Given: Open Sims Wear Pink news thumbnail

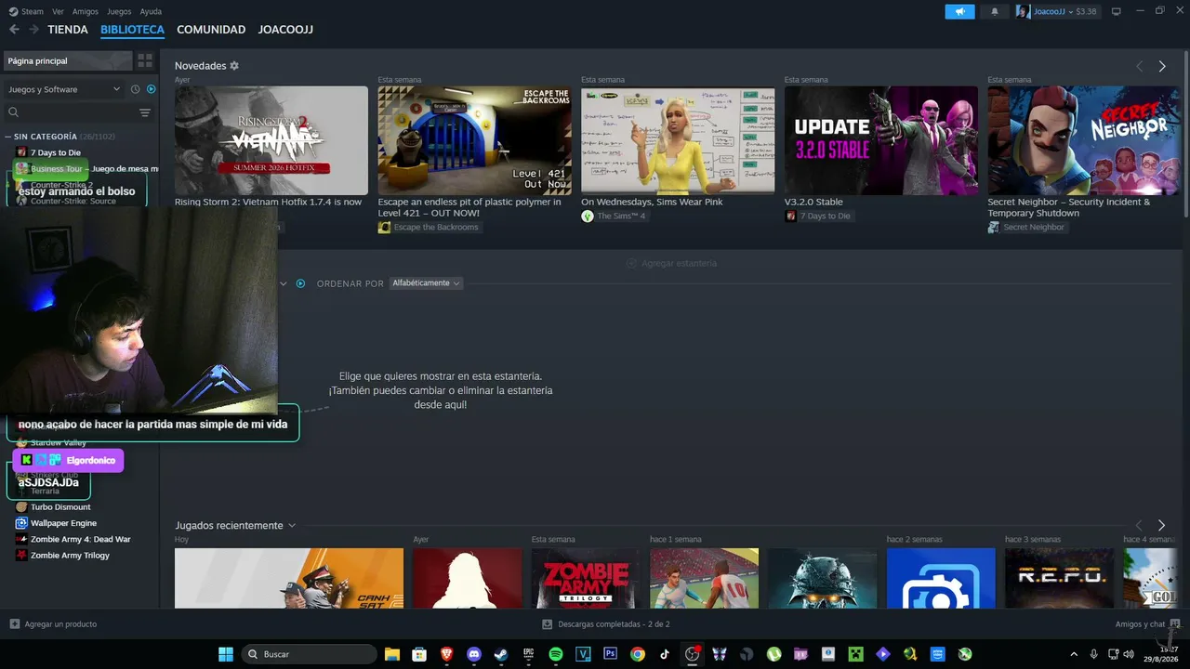Looking at the screenshot, I should point(678,140).
